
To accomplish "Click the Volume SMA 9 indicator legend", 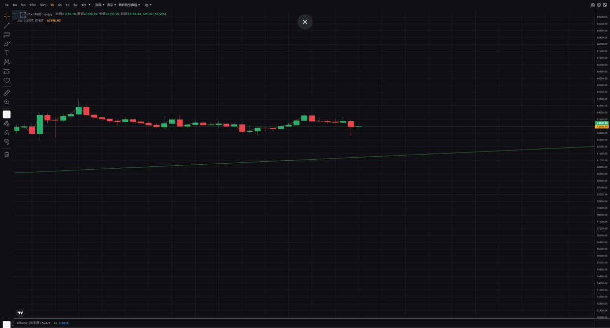I will [x=34, y=323].
